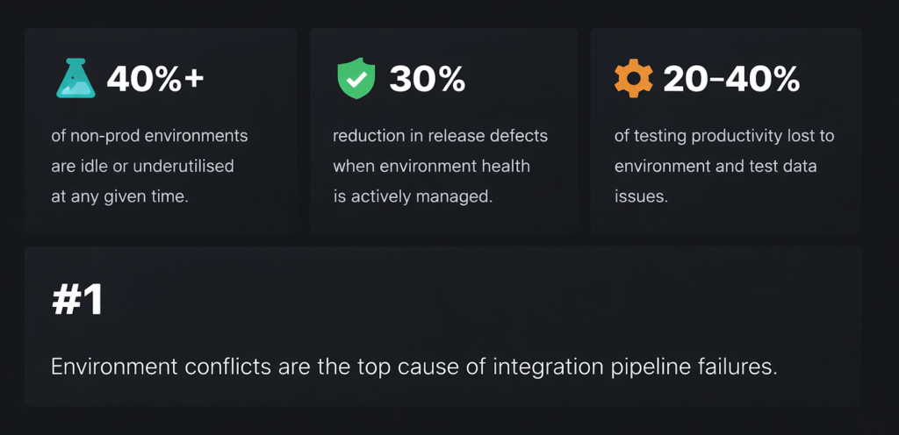Viewport: 899px width, 435px height.
Task: Click the #1 ranking heading
Action: point(77,301)
